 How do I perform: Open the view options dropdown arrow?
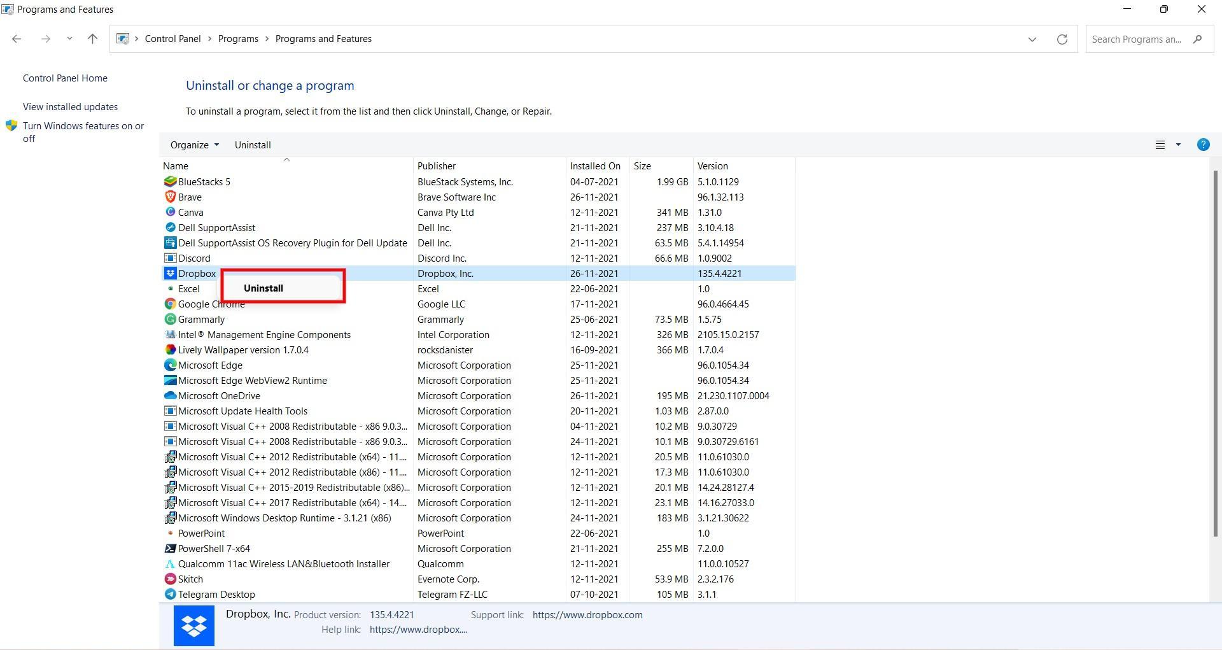coord(1178,145)
